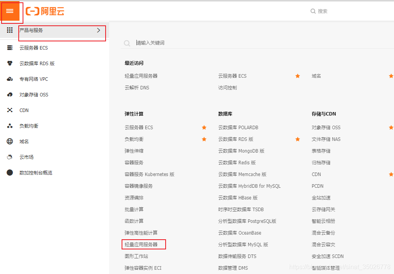Open 云数据库 HybridDB for MySQL link

coord(249,186)
